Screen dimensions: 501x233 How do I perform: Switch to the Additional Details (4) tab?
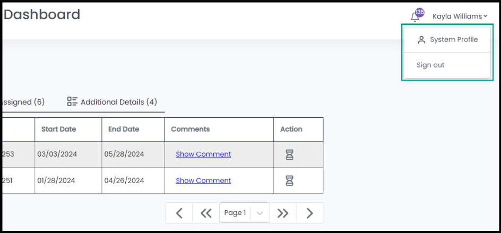[118, 102]
